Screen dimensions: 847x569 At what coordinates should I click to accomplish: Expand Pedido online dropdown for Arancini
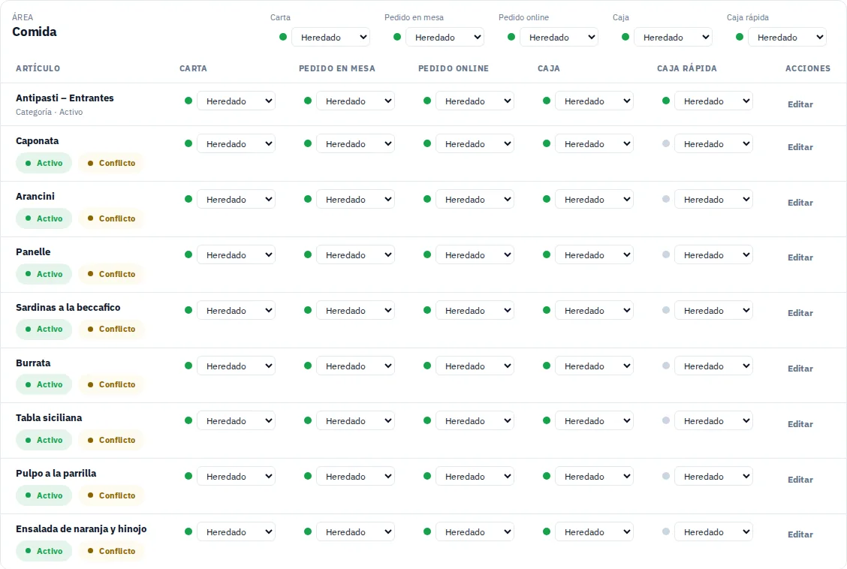(475, 199)
